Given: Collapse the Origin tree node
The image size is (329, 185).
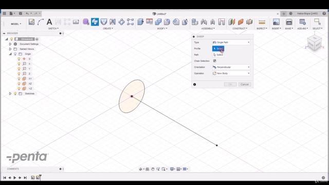Looking at the screenshot, I should pyautogui.click(x=10, y=54).
